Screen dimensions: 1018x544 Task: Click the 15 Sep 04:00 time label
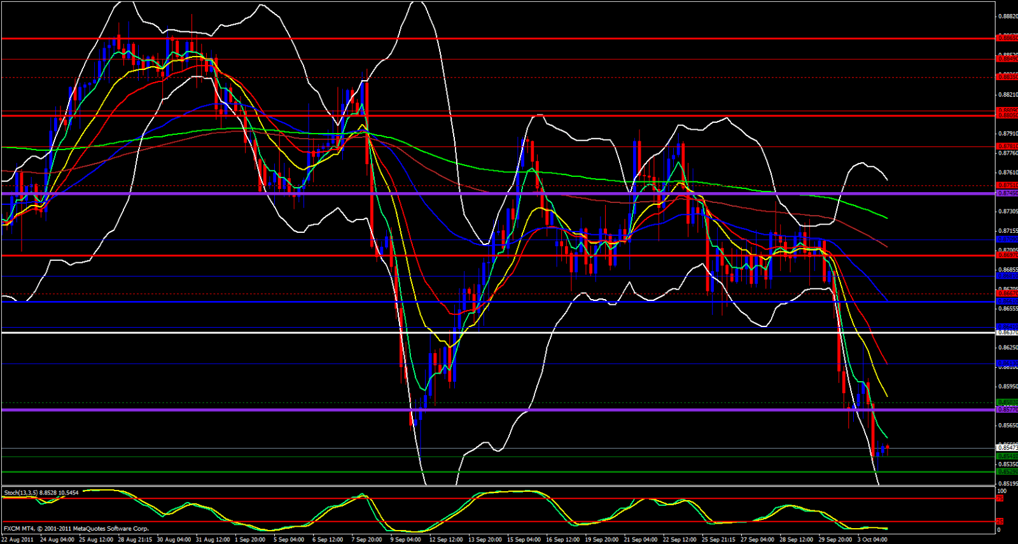524,540
